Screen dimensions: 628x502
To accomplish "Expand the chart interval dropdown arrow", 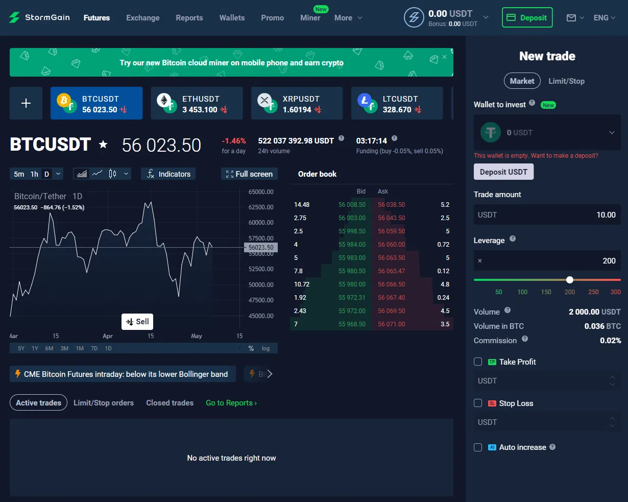I will [58, 174].
